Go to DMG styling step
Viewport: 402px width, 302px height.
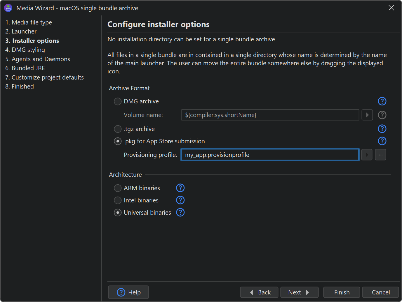click(25, 50)
